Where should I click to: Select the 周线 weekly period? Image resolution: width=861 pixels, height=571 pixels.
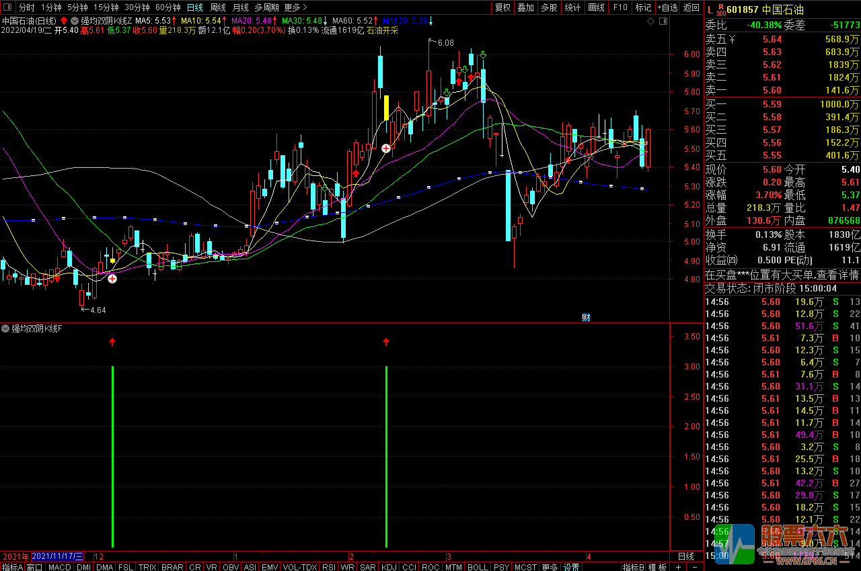coord(218,7)
